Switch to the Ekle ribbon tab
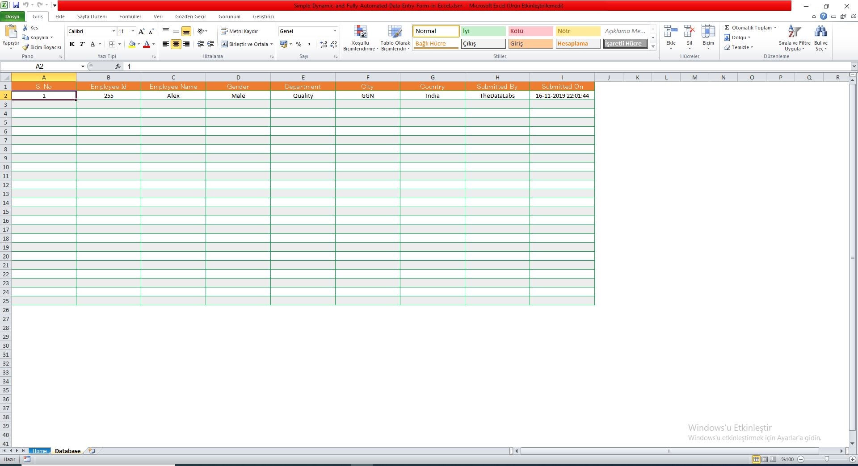Viewport: 858px width, 466px height. click(x=60, y=17)
